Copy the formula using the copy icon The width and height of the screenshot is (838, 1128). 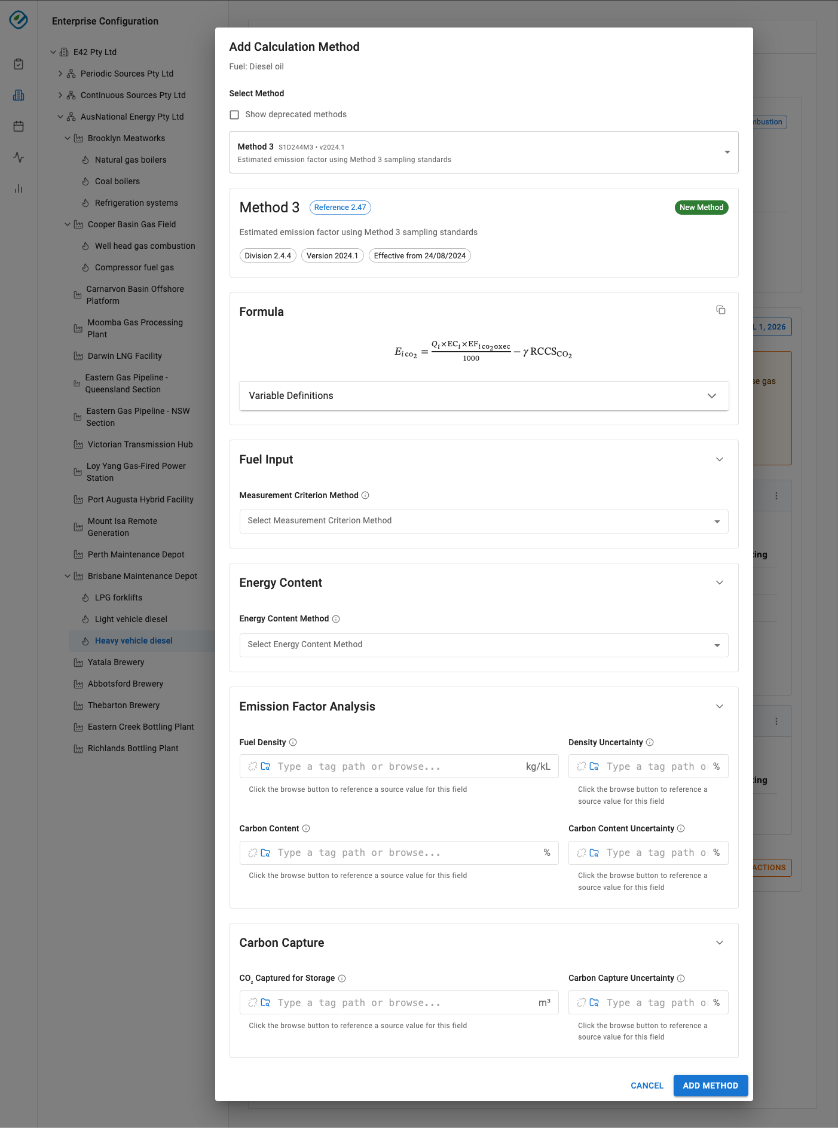[x=721, y=310]
